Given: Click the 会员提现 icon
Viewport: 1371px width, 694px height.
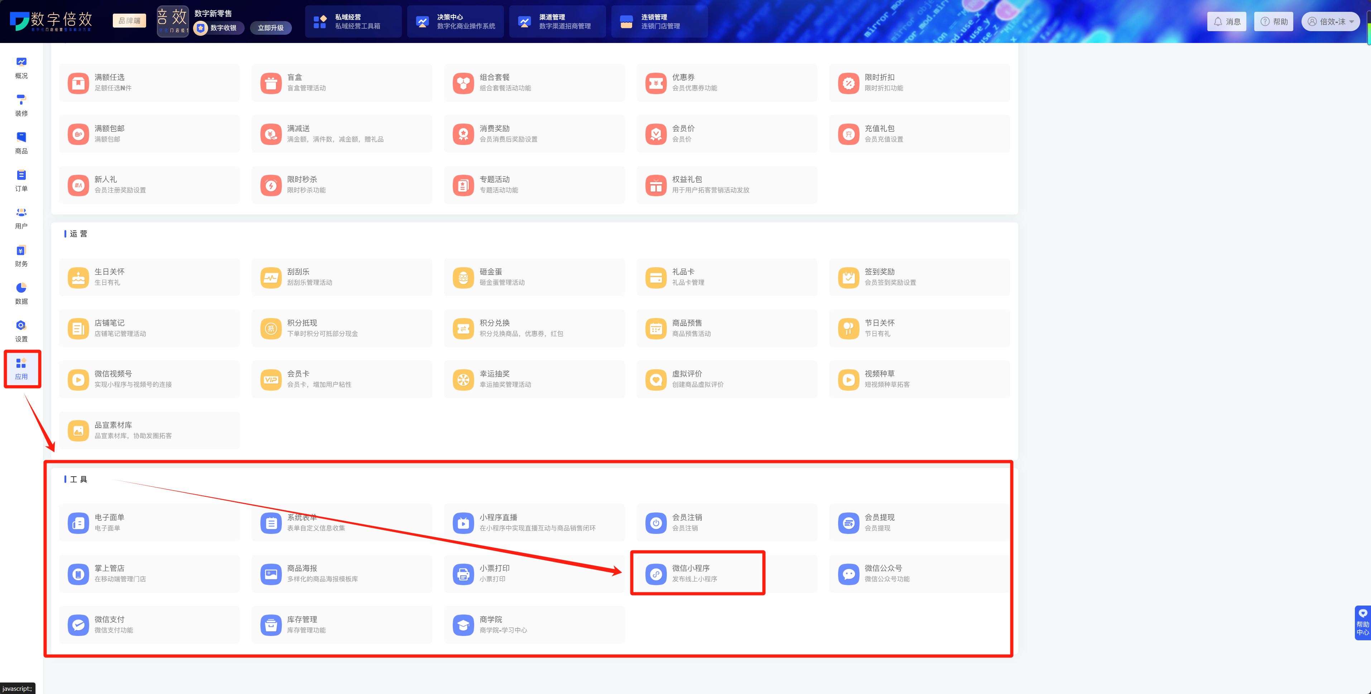Looking at the screenshot, I should pyautogui.click(x=848, y=522).
